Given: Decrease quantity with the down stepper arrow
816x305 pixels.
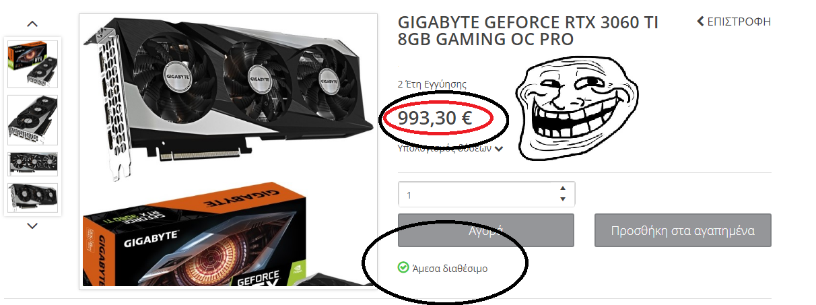Looking at the screenshot, I should (x=563, y=199).
